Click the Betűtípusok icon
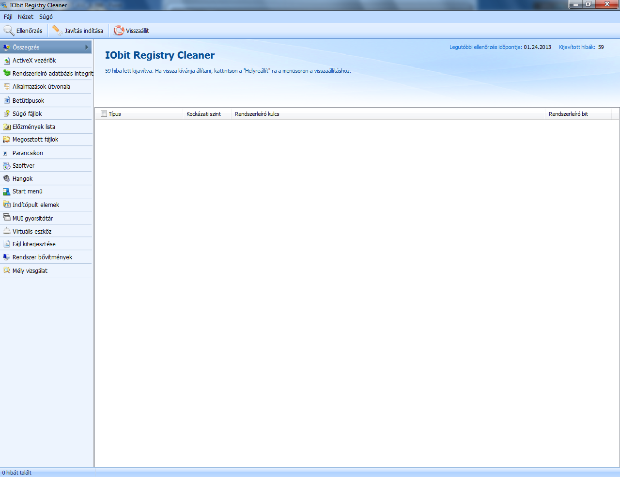Image resolution: width=620 pixels, height=477 pixels. coord(7,100)
